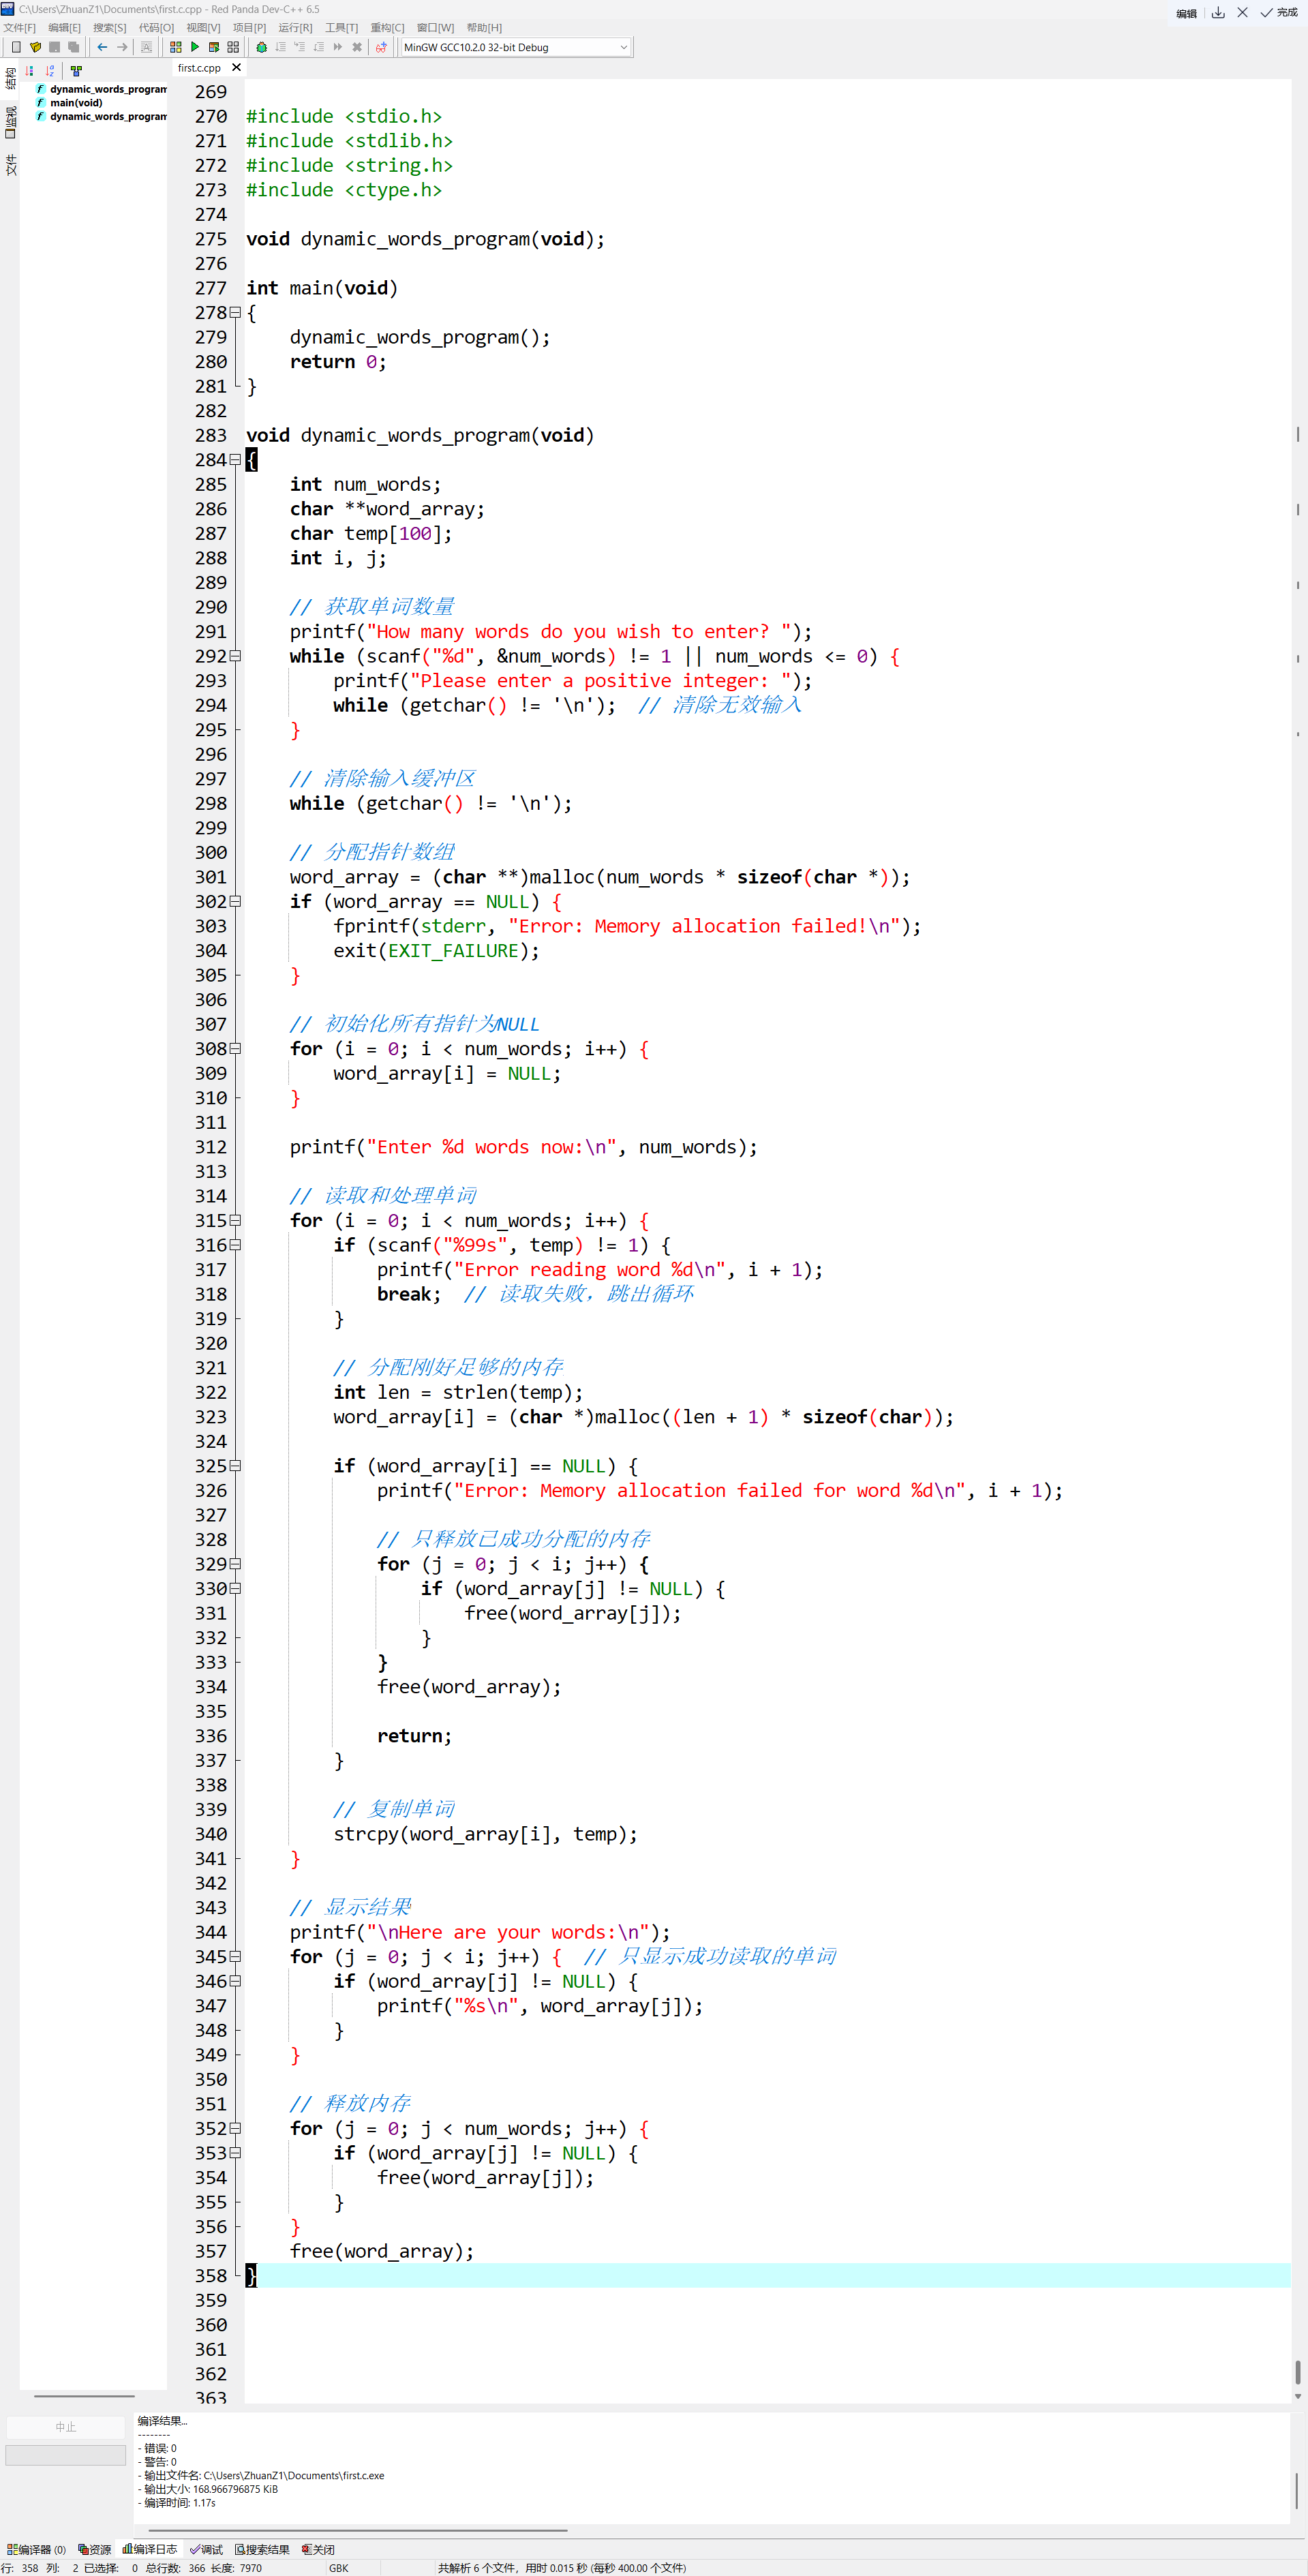Run the program with green play icon
The width and height of the screenshot is (1308, 2576).
pos(195,47)
